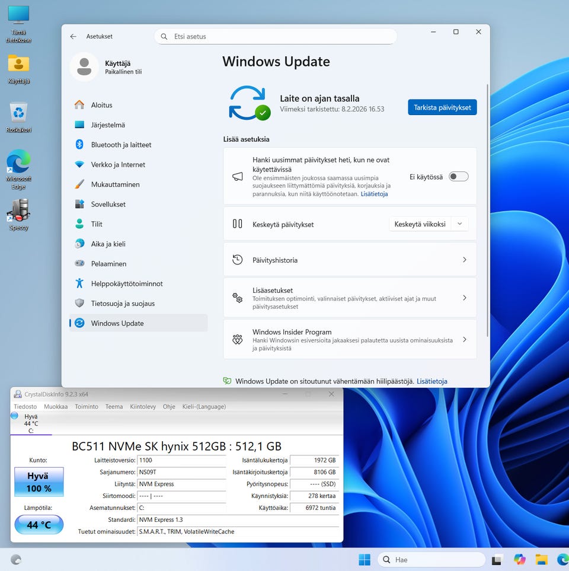Viewport: 569px width, 571px height.
Task: Go back with the Asetukset arrow
Action: 73,36
